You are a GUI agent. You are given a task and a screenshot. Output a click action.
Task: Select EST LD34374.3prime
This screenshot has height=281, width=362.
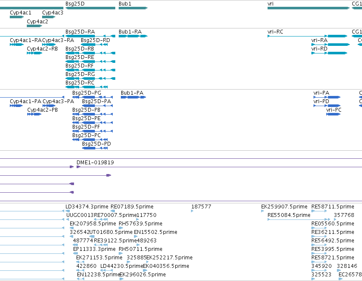pos(68,211)
